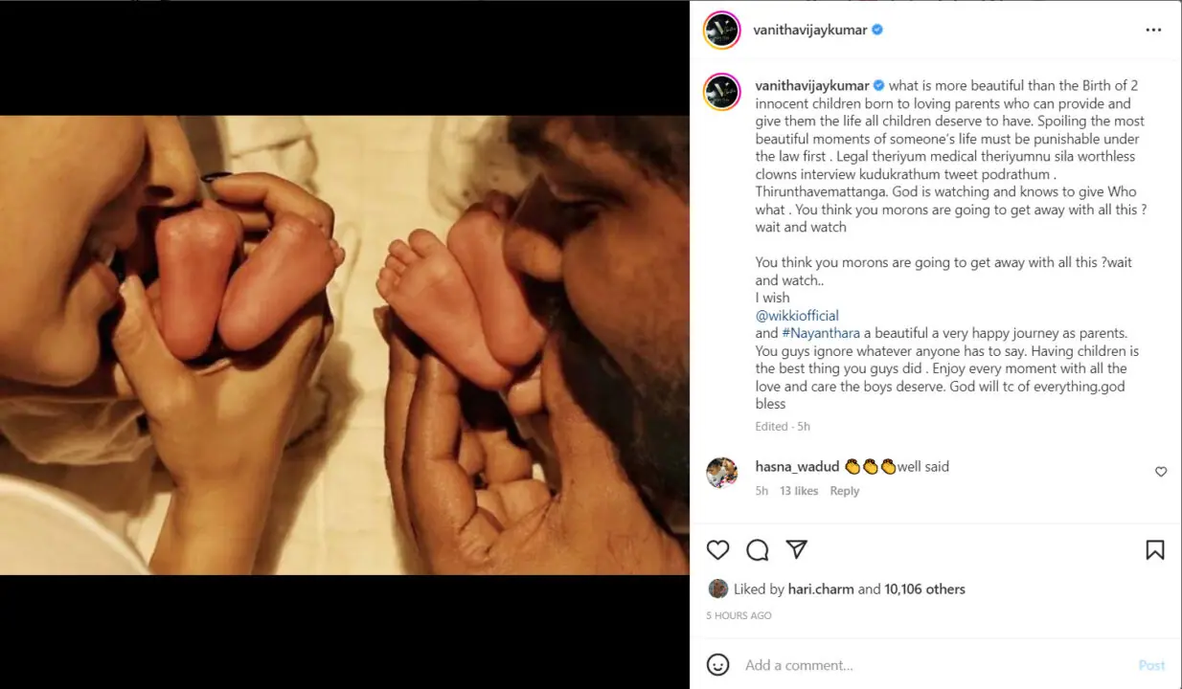Viewport: 1182px width, 689px height.
Task: Click the verified badge next to vanithavijaykumar
Action: (x=875, y=30)
